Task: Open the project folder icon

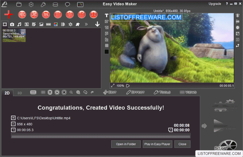Action: coord(19,4)
